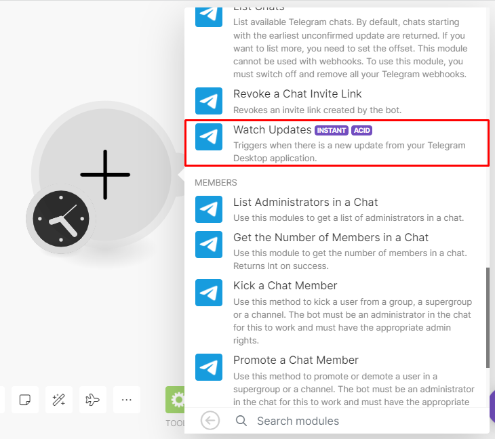The width and height of the screenshot is (495, 439).
Task: Click the airplane explain flow icon
Action: coord(92,400)
